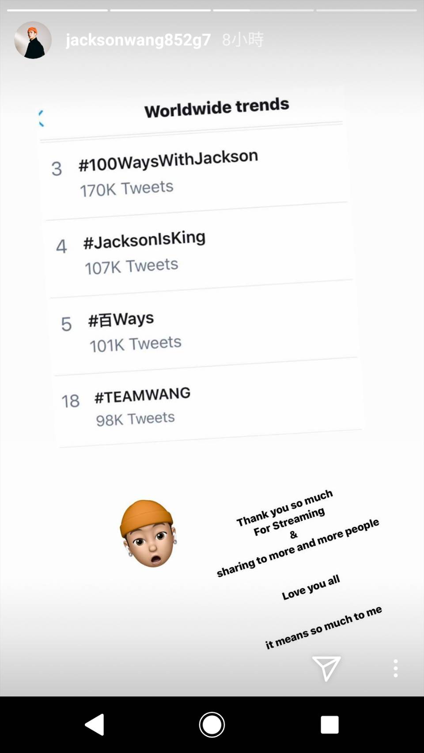The height and width of the screenshot is (753, 424).
Task: Open jacksonwang852g7 profile from username
Action: 138,40
